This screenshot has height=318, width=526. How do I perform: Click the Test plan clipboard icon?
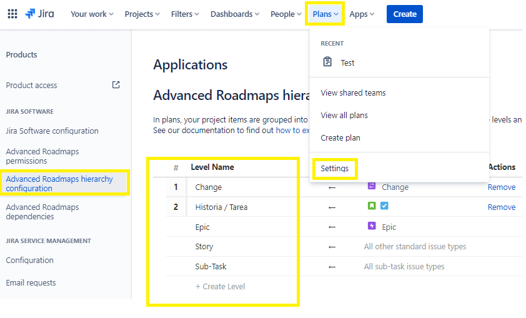[327, 62]
